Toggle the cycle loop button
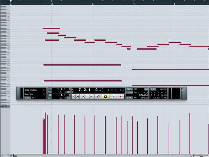This screenshot has height=157, width=209. tap(98, 96)
